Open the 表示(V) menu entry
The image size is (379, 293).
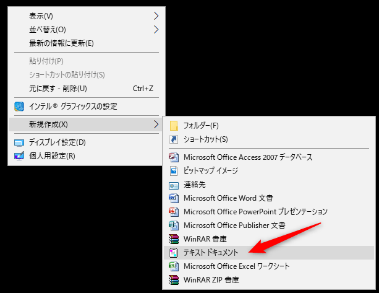pyautogui.click(x=87, y=16)
